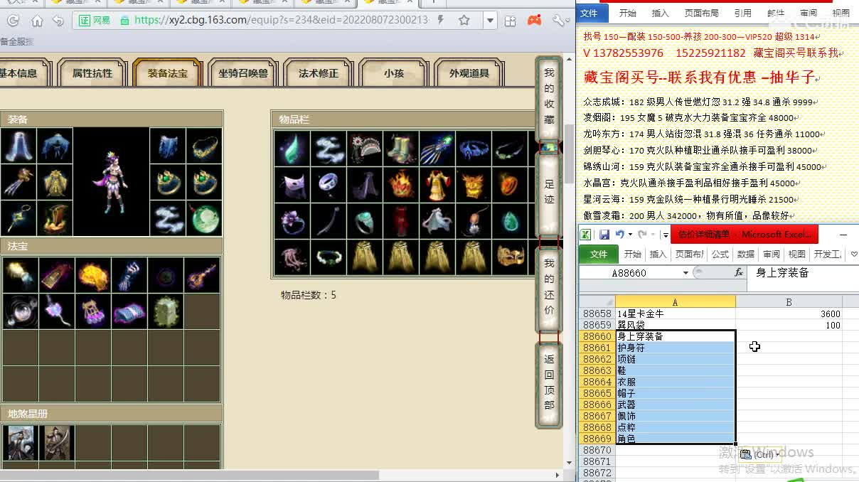Select the lute talisman in 法宝
The width and height of the screenshot is (859, 482).
point(201,275)
